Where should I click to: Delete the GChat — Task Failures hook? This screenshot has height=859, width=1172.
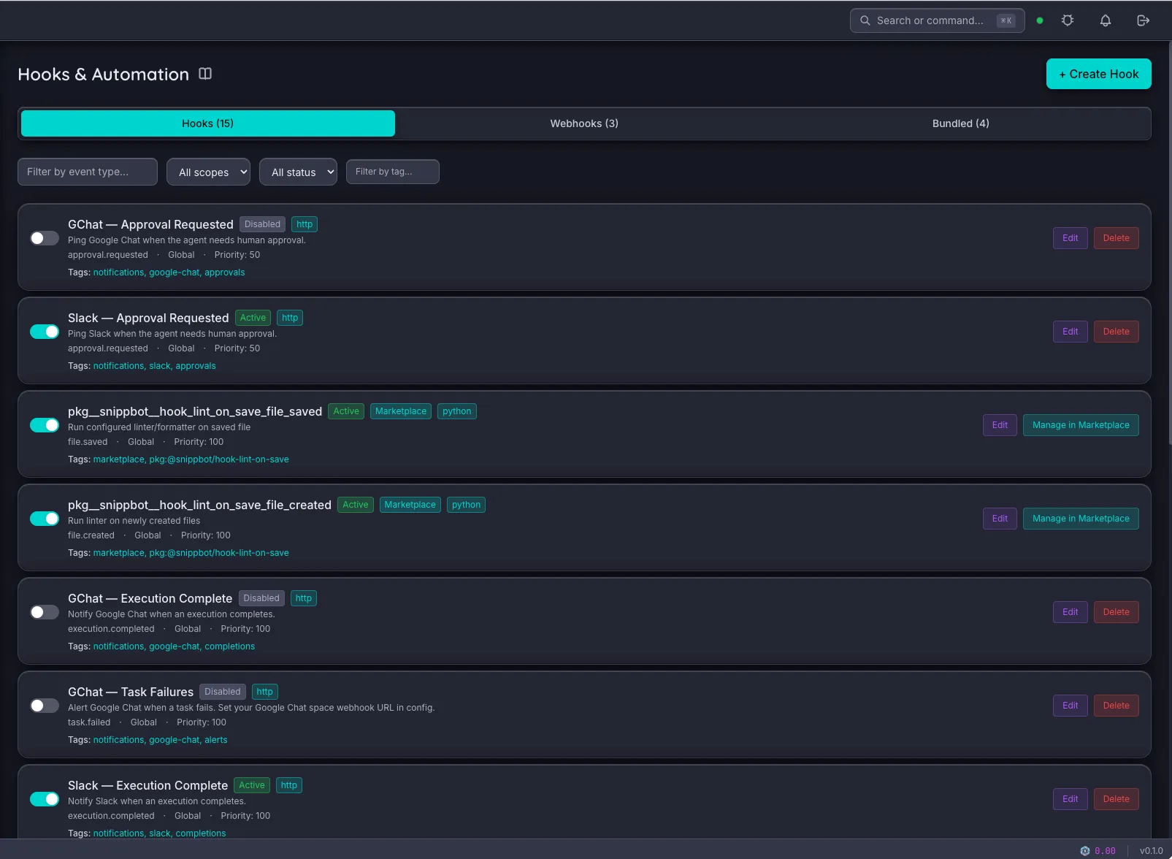1117,706
